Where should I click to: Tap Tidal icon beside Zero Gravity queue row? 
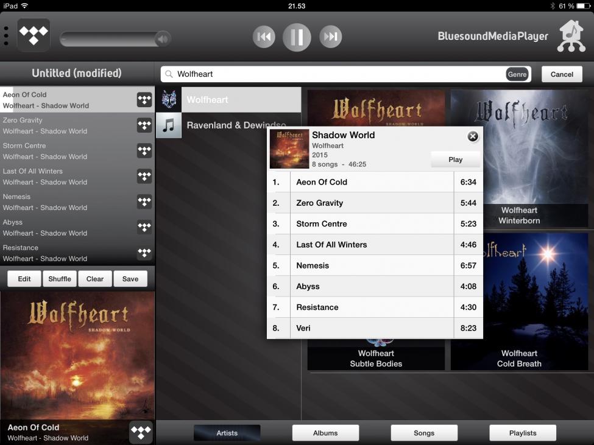tap(144, 125)
